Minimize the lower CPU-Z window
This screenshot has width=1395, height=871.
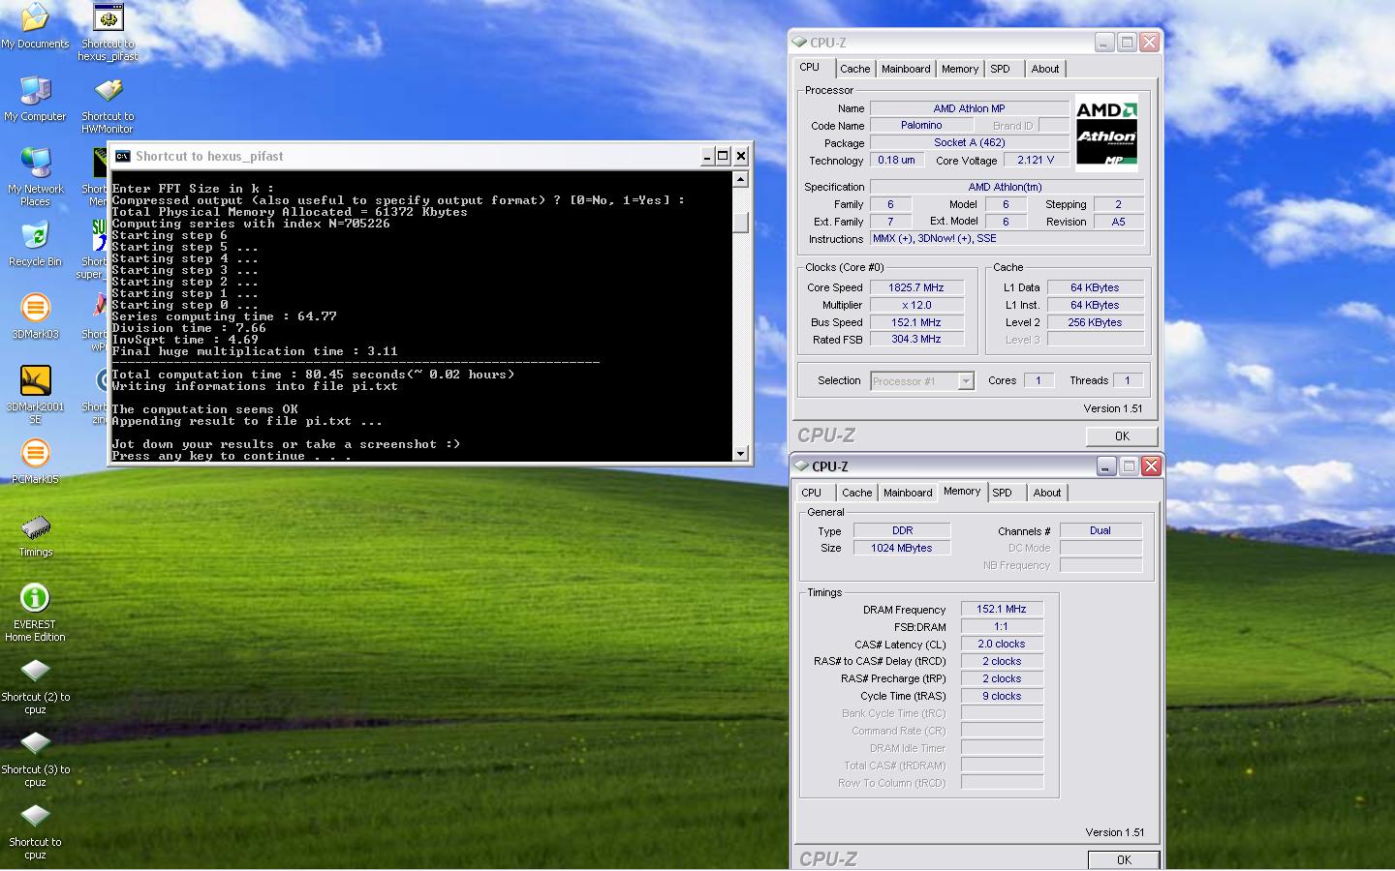point(1106,466)
